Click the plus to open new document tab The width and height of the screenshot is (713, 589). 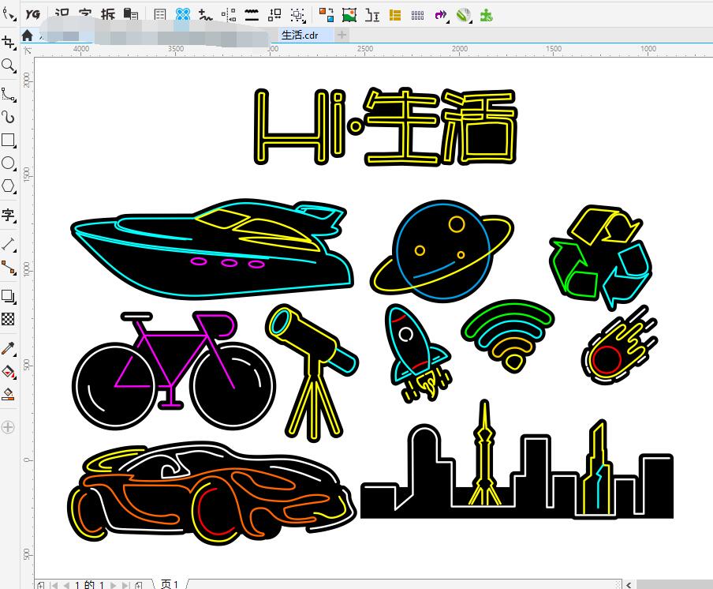342,35
